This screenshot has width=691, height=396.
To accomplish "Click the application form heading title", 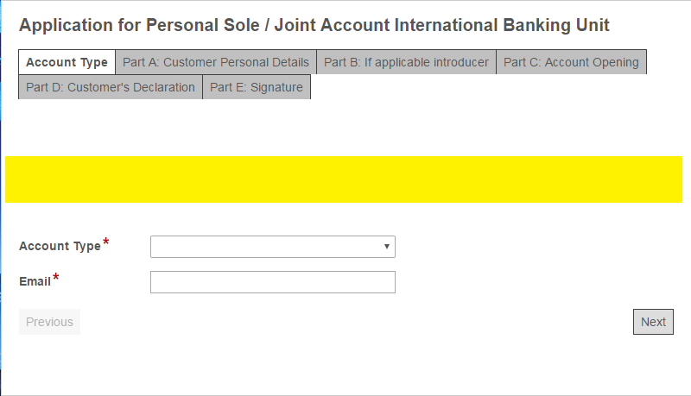I will pos(314,25).
